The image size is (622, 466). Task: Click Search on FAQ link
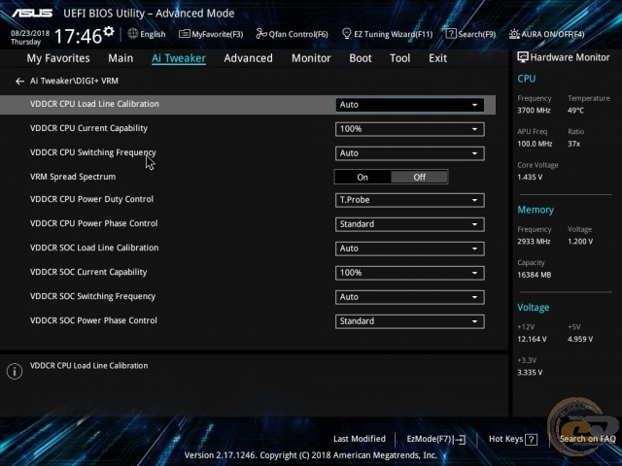coord(587,439)
